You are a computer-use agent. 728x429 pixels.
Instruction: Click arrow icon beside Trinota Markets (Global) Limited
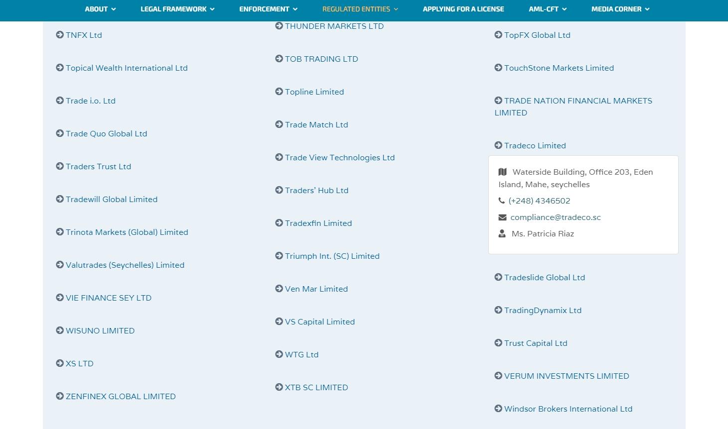coord(60,232)
